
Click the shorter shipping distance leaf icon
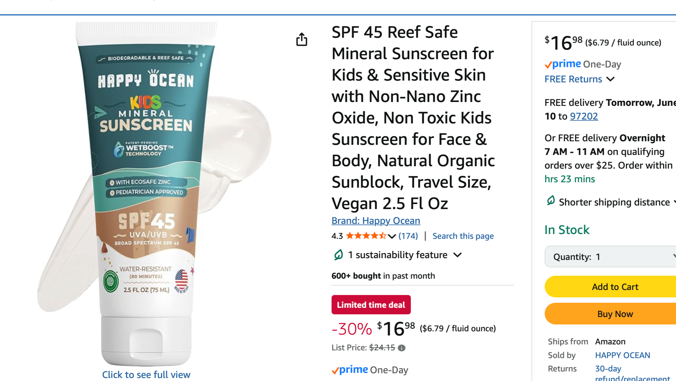pyautogui.click(x=551, y=201)
